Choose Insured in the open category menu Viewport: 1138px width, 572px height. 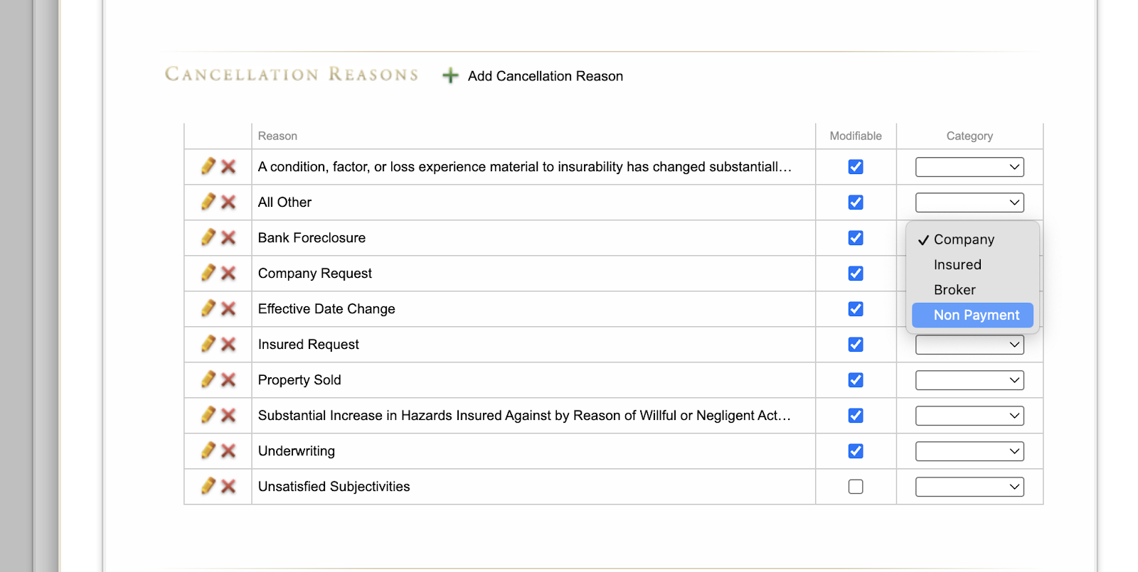957,265
